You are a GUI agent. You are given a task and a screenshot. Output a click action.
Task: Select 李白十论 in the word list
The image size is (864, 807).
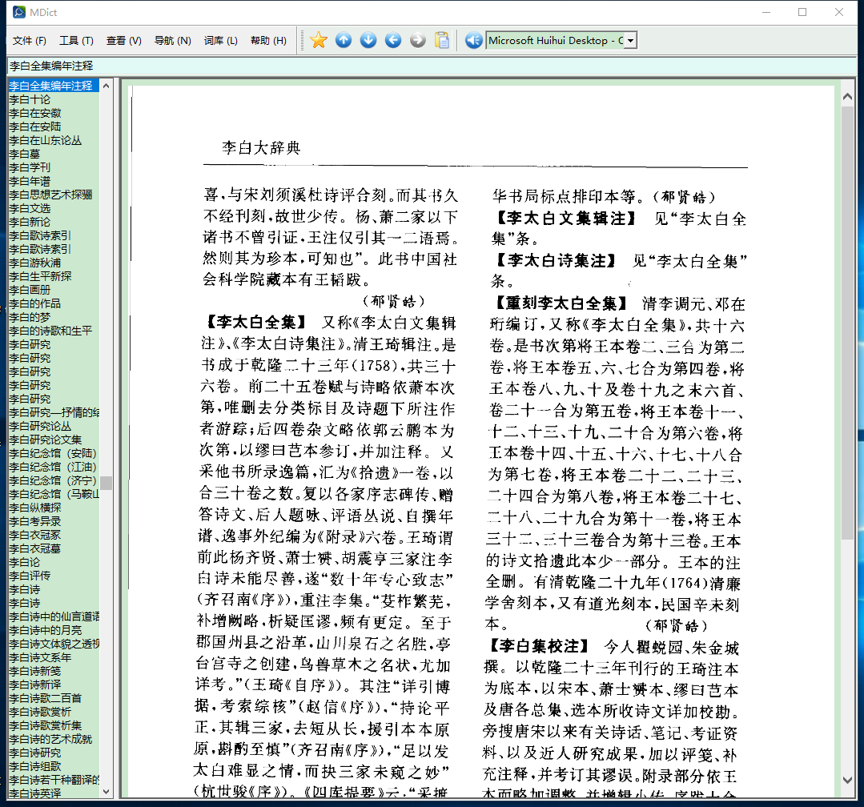(x=30, y=100)
